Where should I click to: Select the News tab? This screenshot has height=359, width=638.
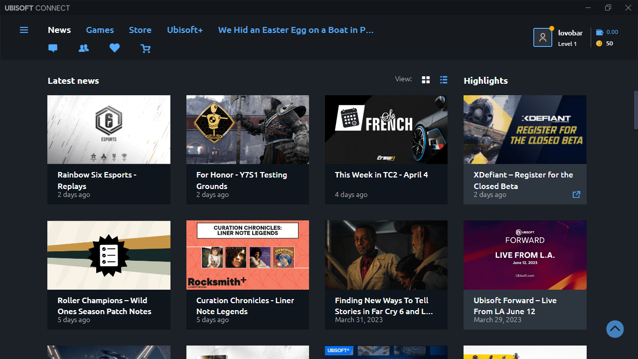coord(59,30)
